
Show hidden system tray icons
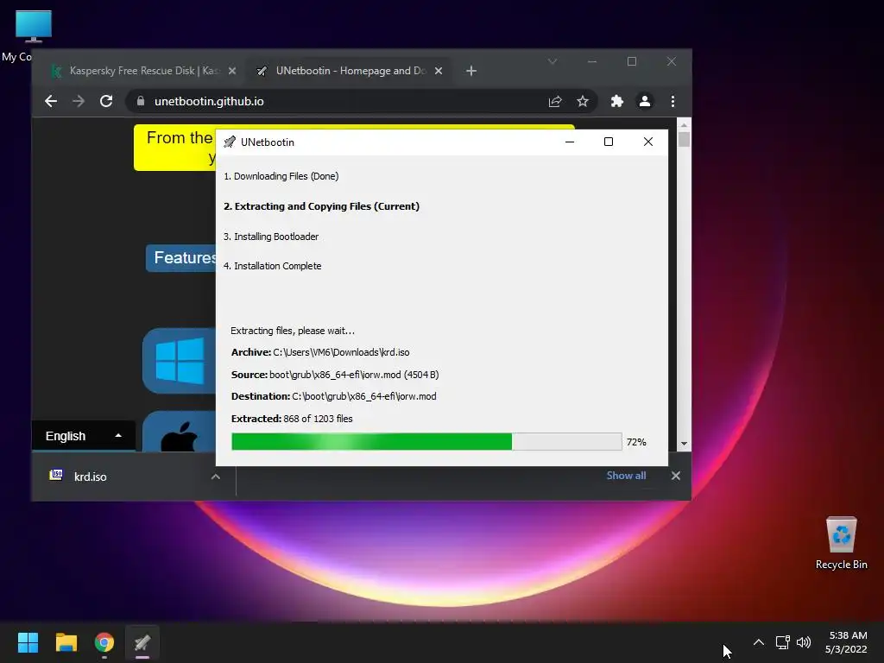point(759,642)
